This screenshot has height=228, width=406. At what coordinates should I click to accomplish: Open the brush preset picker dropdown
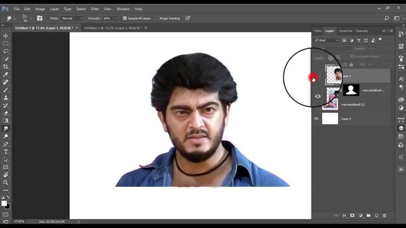(x=31, y=18)
